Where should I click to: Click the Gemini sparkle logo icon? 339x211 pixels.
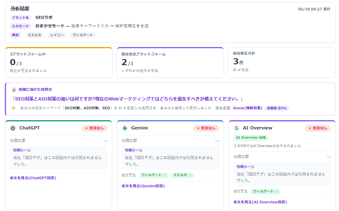point(125,128)
